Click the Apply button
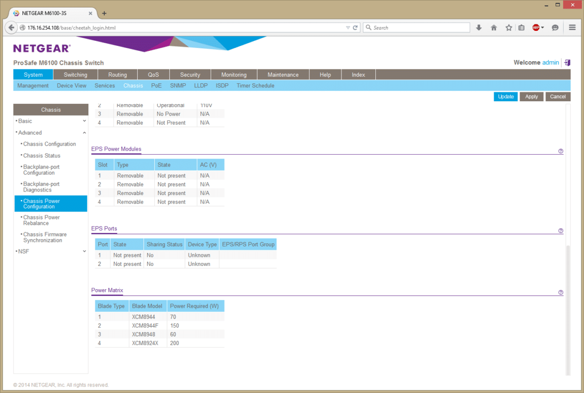584x393 pixels. pos(532,96)
